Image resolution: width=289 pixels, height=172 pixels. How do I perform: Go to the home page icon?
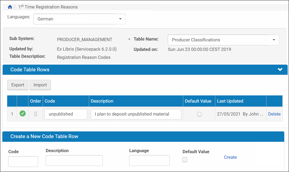pyautogui.click(x=10, y=7)
